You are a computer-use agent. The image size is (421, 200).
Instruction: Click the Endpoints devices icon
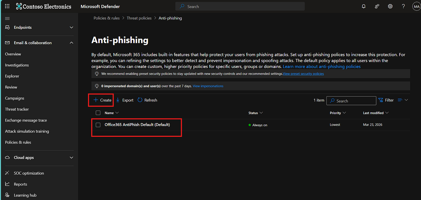pos(8,27)
